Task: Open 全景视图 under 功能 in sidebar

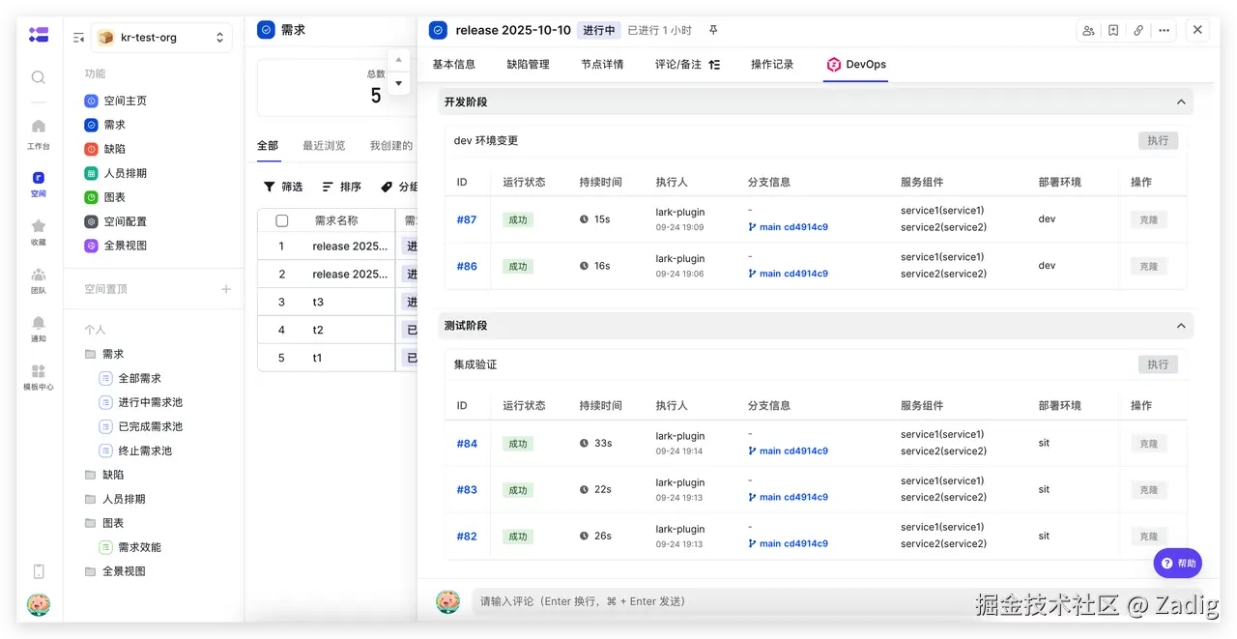Action: (x=116, y=246)
